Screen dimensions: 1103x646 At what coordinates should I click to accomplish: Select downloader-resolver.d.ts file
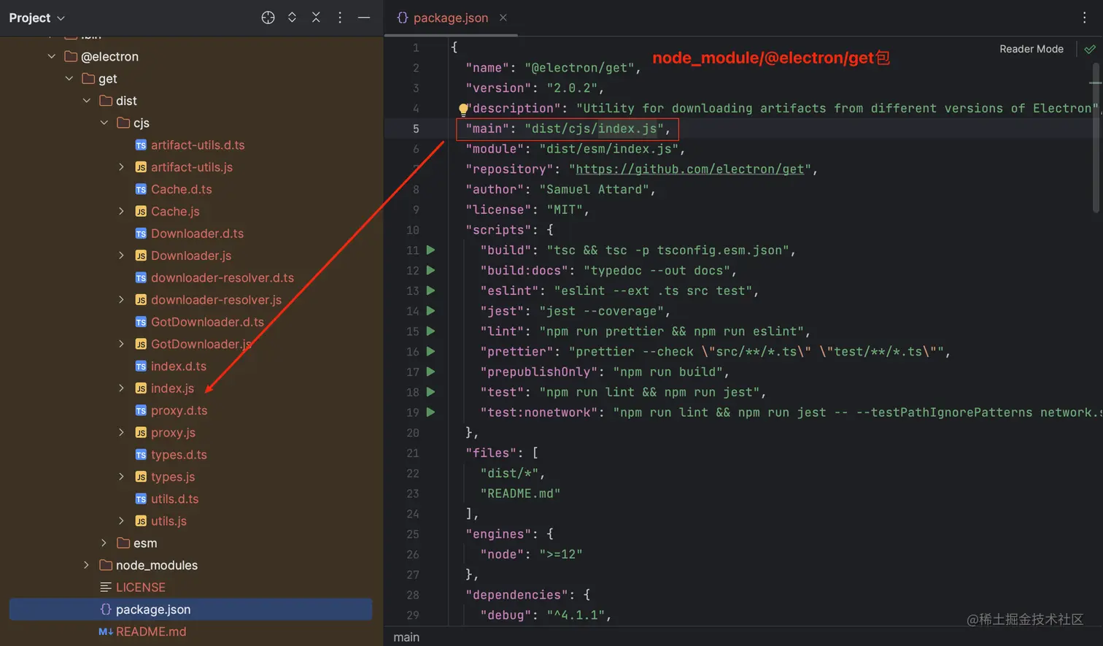(x=222, y=277)
